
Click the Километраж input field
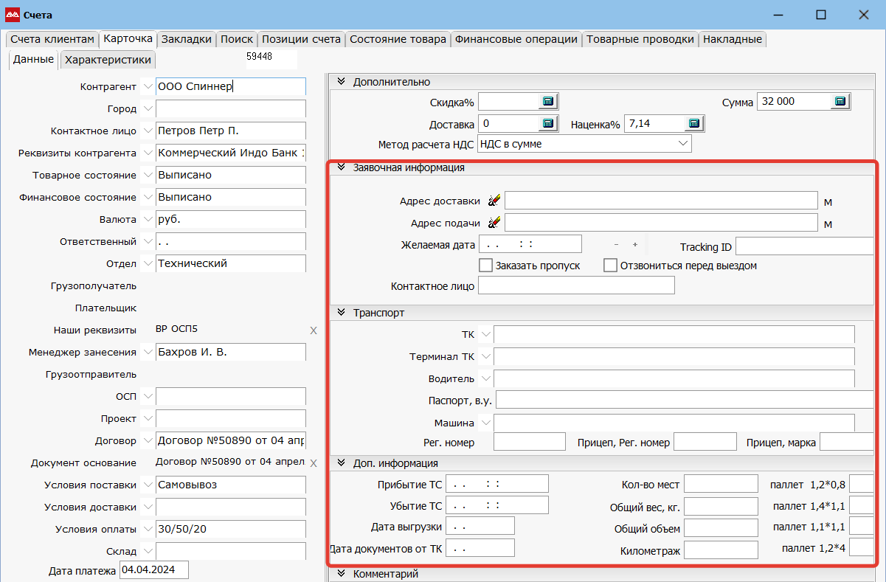[721, 550]
